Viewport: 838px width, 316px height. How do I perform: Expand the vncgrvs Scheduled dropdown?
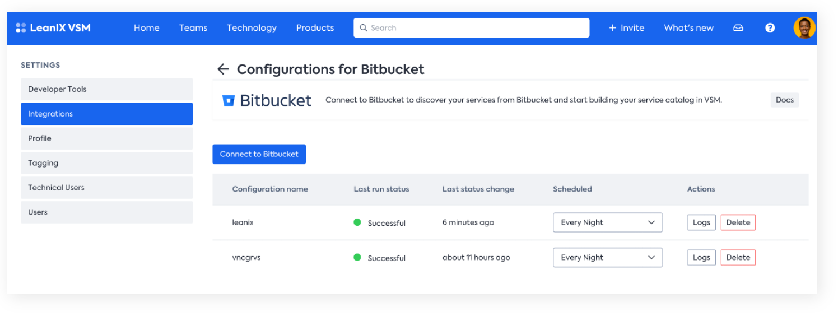[608, 258]
